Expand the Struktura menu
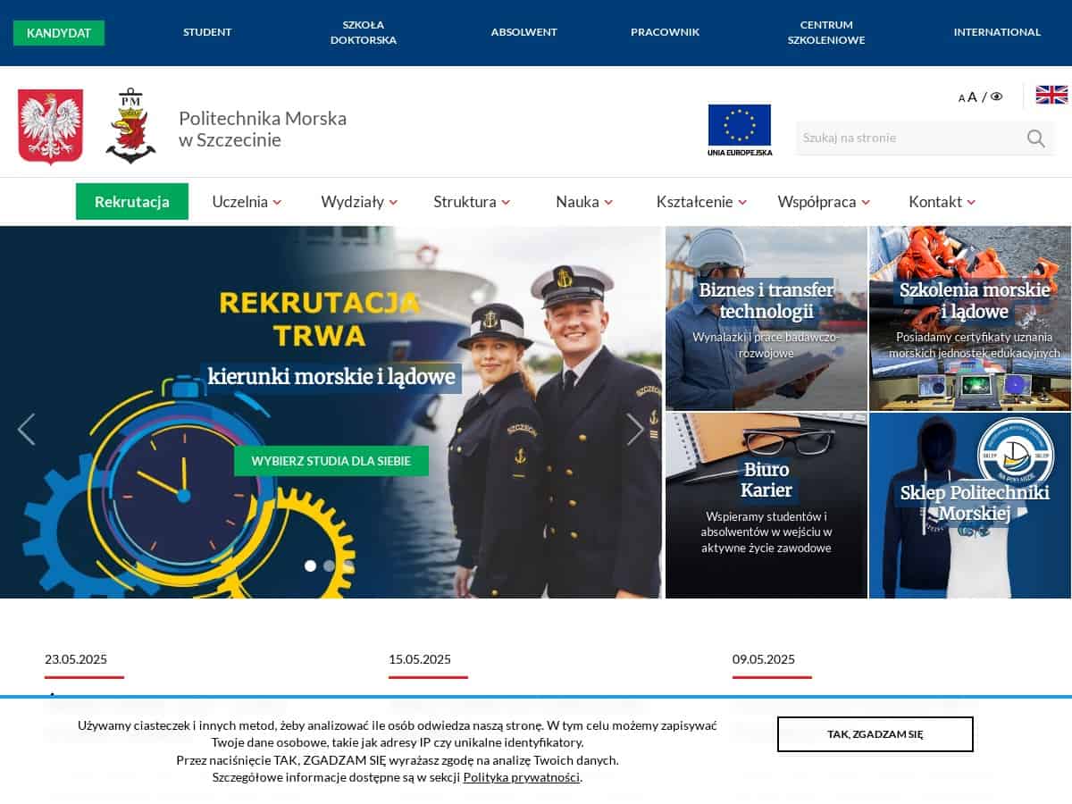Viewport: 1072px width, 804px height. tap(472, 202)
